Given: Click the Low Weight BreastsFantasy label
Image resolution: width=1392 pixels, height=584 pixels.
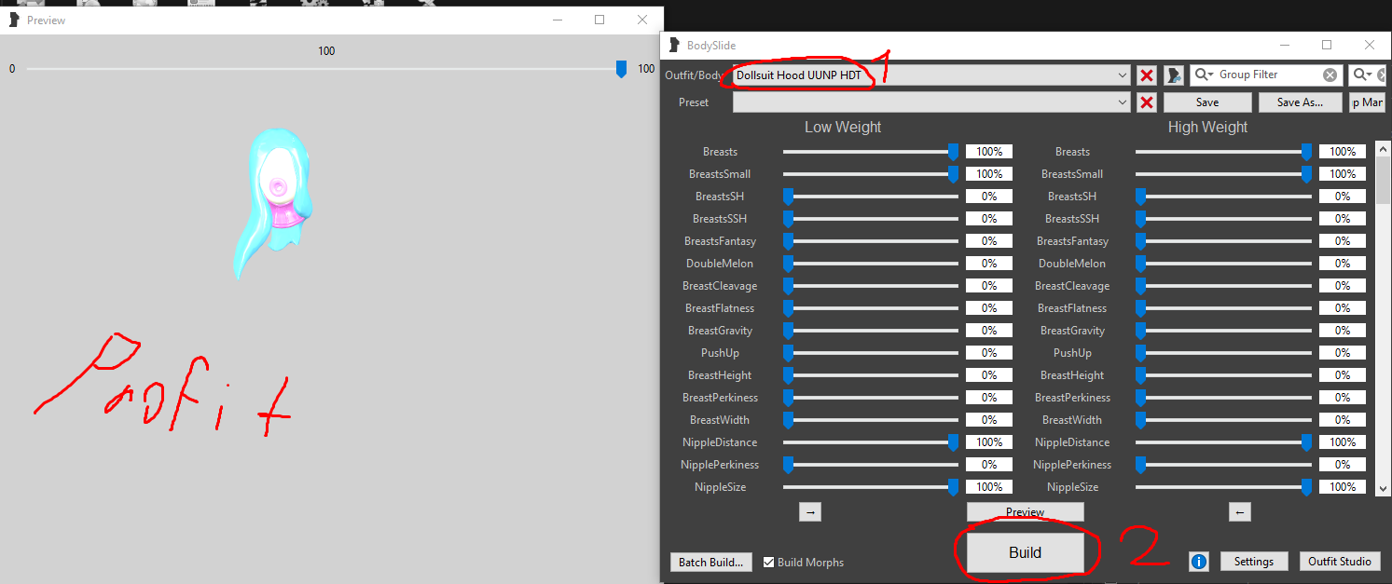Looking at the screenshot, I should pyautogui.click(x=719, y=241).
